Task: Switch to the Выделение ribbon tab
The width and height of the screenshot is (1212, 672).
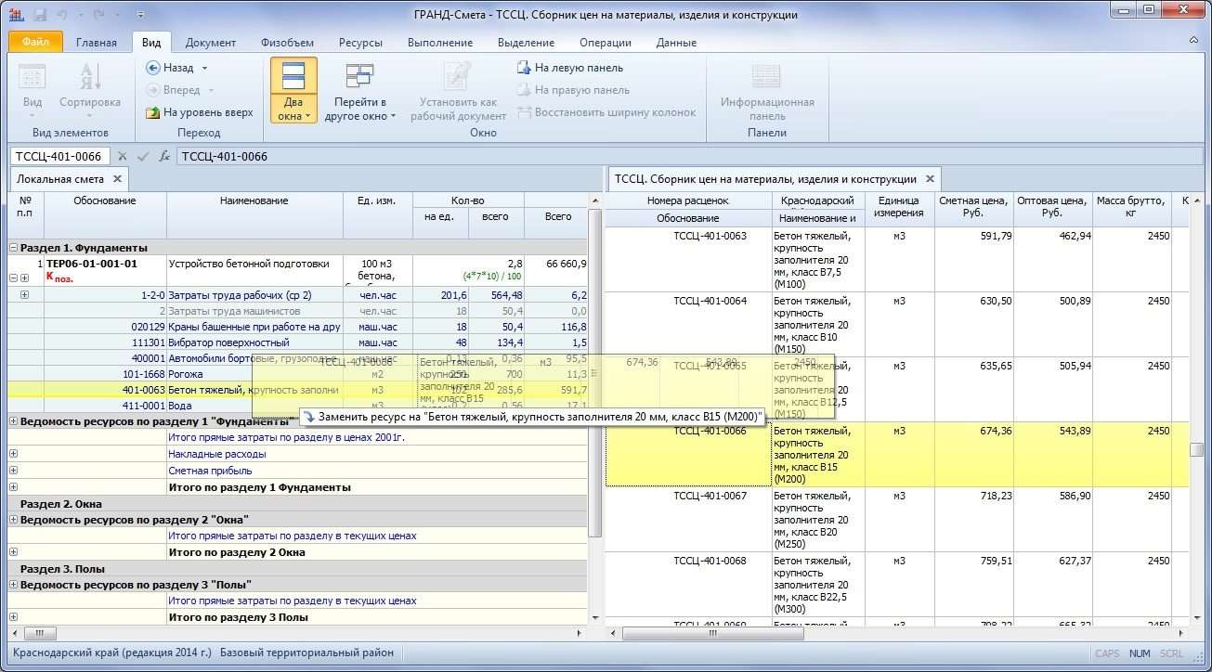Action: [526, 43]
